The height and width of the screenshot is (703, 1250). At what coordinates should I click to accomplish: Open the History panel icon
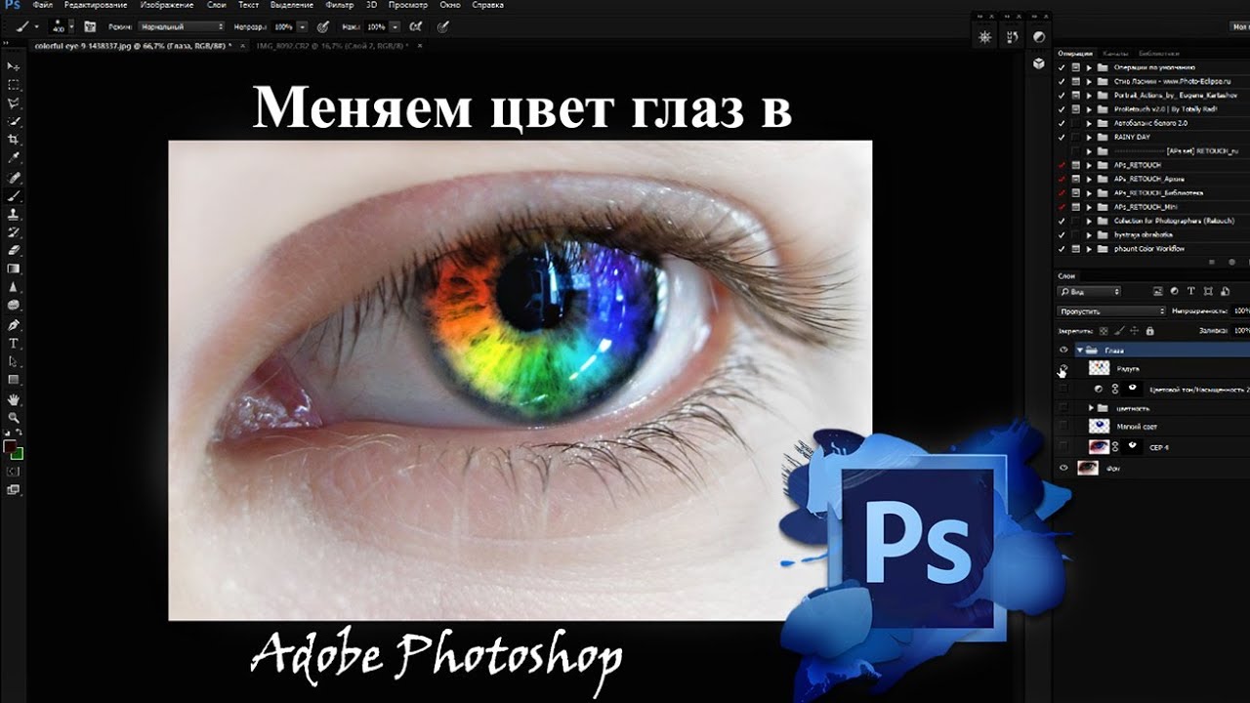[1011, 37]
